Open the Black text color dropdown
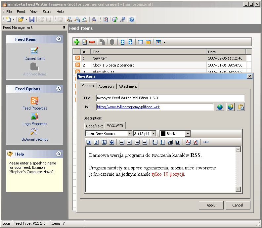This screenshot has width=262, height=228. coord(188,134)
